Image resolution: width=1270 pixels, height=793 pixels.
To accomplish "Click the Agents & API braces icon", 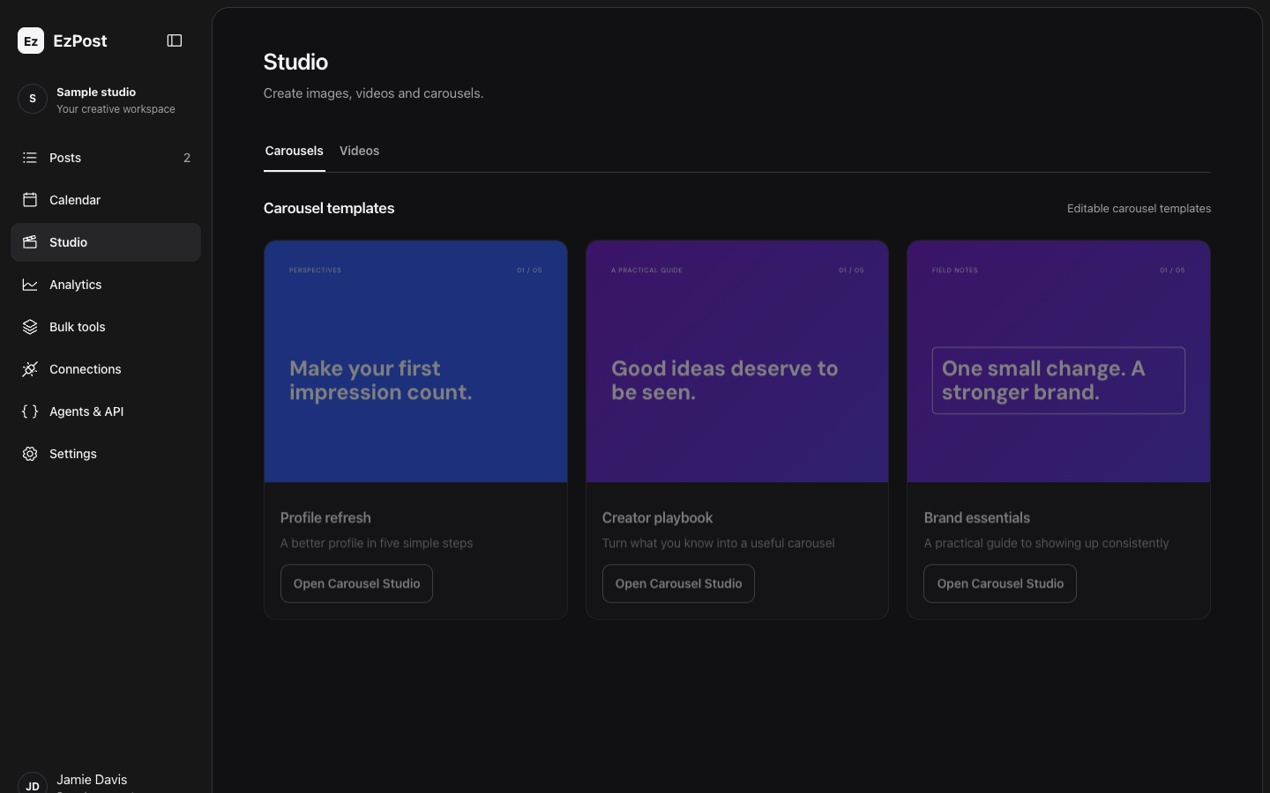I will (x=30, y=411).
